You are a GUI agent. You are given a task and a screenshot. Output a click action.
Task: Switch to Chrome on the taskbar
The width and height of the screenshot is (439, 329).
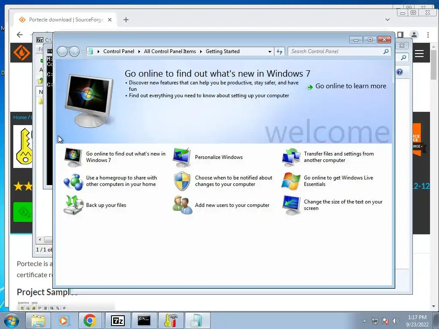(90, 320)
